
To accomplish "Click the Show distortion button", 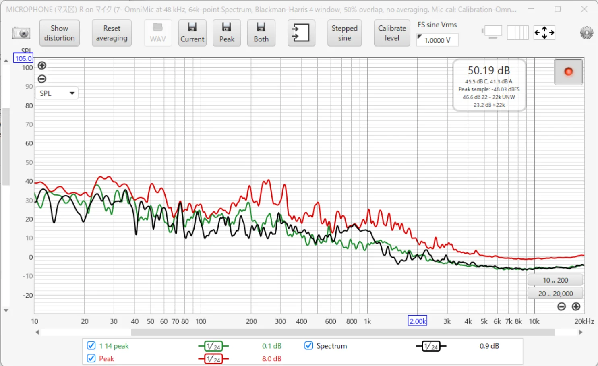I will tap(59, 33).
